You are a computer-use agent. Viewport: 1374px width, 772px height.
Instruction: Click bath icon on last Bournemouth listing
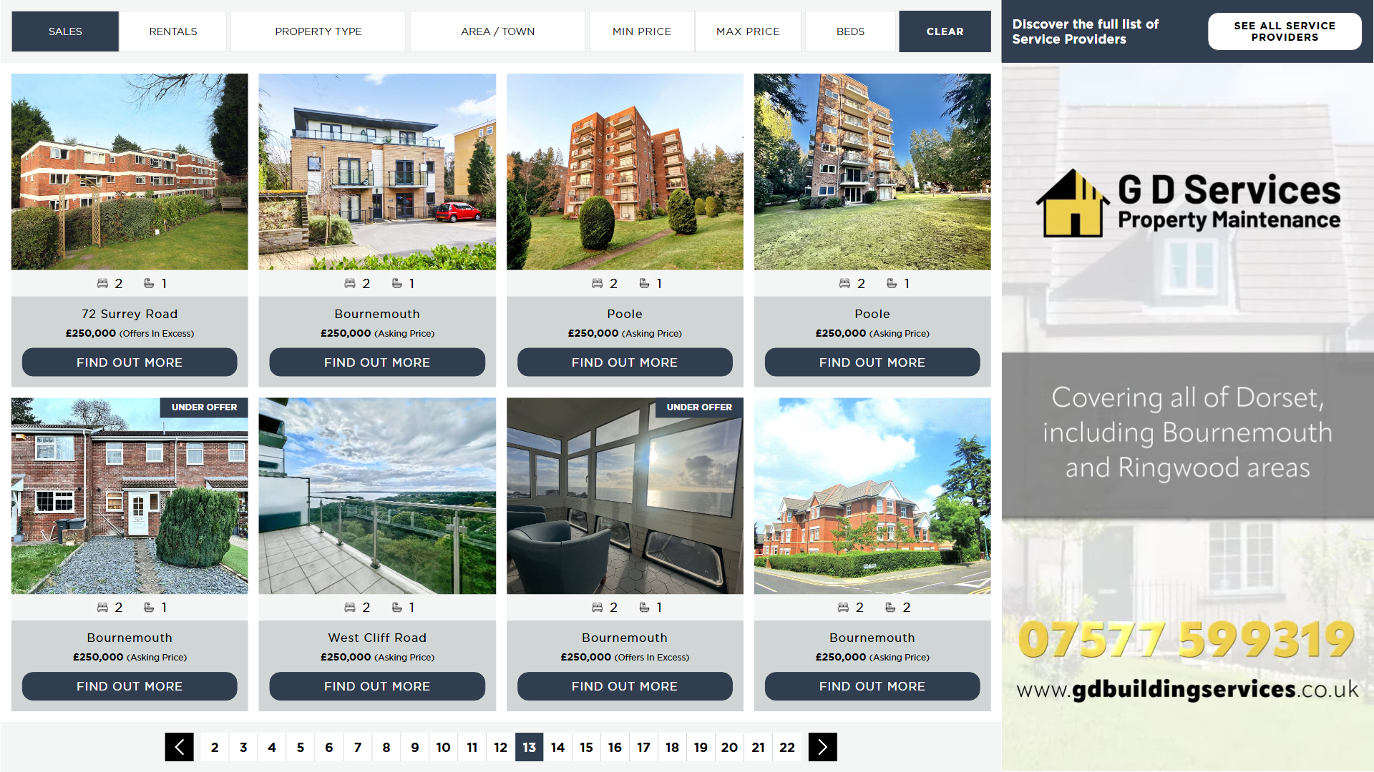tap(890, 608)
